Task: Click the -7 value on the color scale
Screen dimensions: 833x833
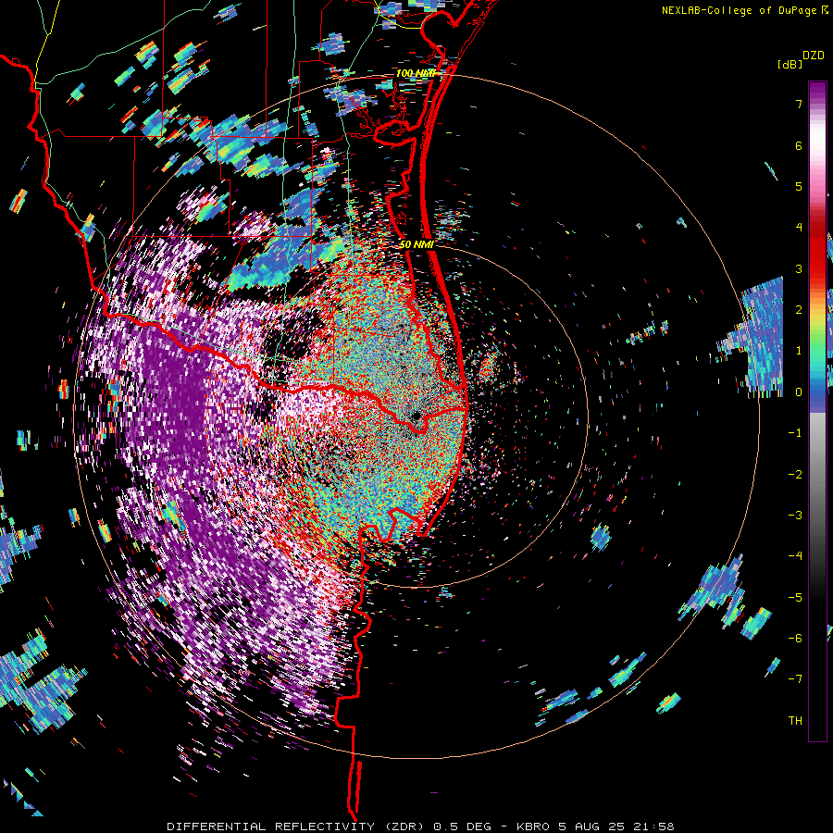Action: [795, 679]
